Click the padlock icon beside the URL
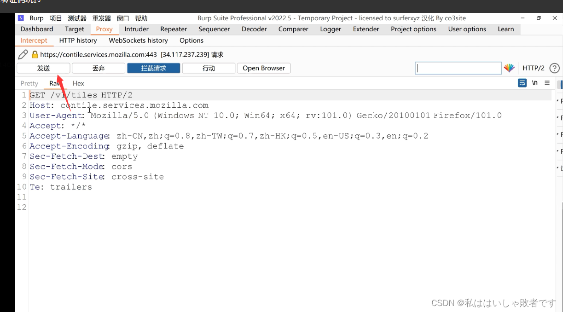Screen dimensions: 563x312 (x=35, y=54)
